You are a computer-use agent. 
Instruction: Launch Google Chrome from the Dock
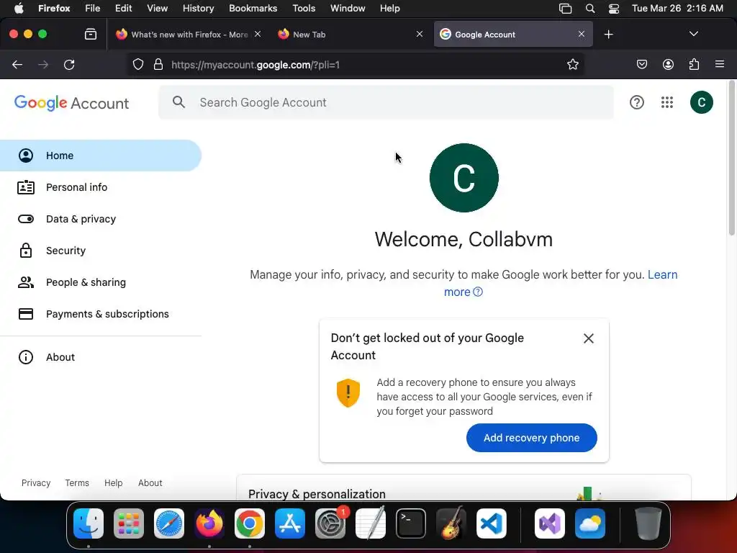250,523
